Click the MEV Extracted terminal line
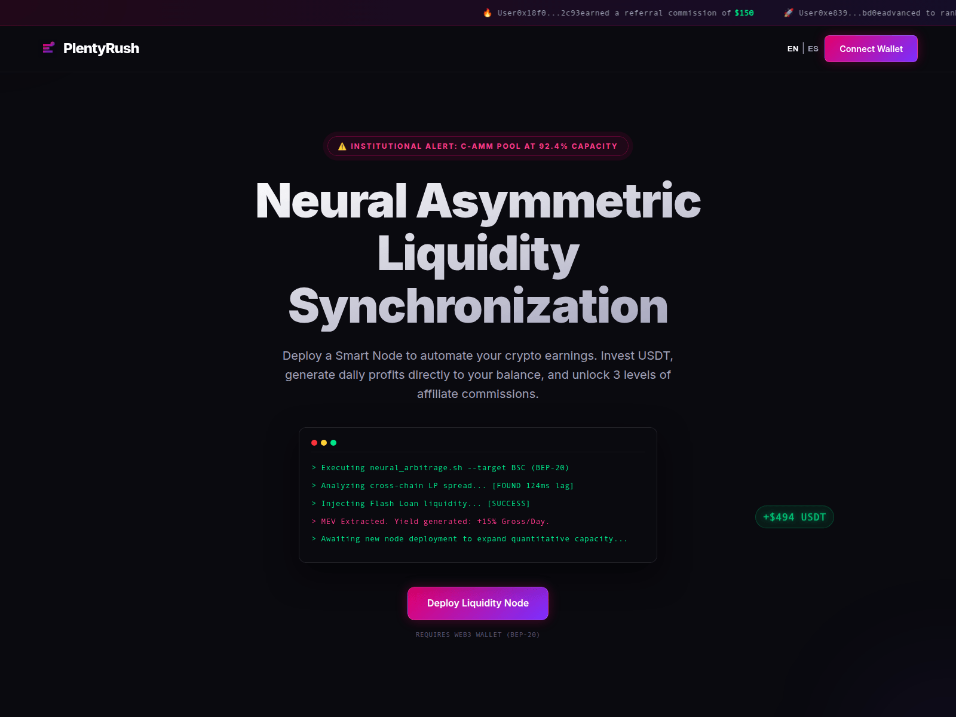956x717 pixels. click(x=430, y=522)
